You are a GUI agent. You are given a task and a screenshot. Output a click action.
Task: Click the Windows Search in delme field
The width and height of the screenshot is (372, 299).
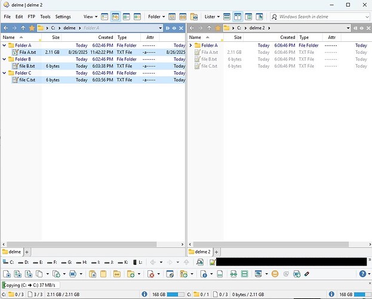point(320,17)
